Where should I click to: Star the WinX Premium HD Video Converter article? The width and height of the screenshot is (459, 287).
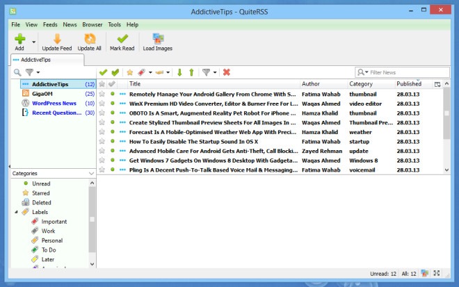[102, 104]
